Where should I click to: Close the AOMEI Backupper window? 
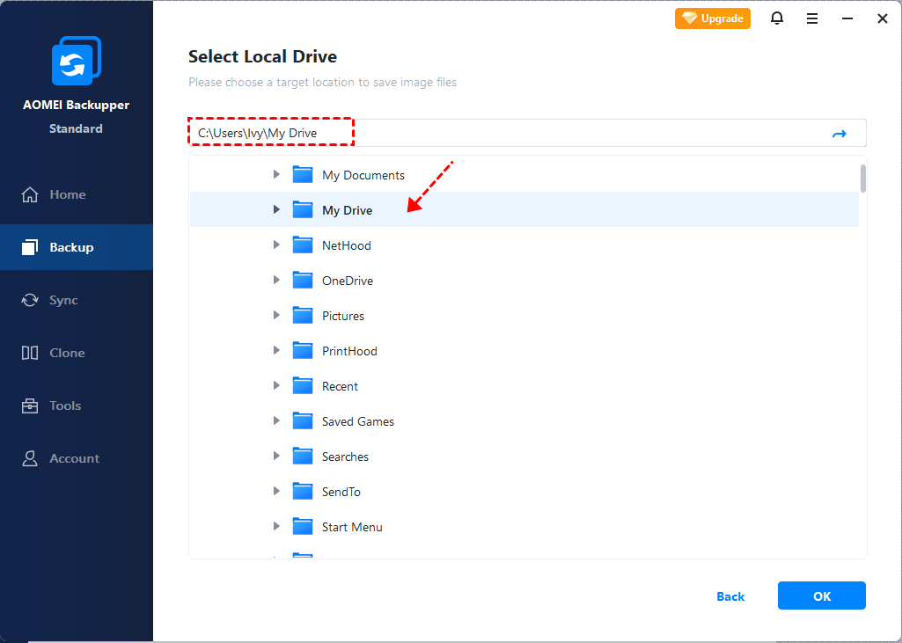point(883,19)
